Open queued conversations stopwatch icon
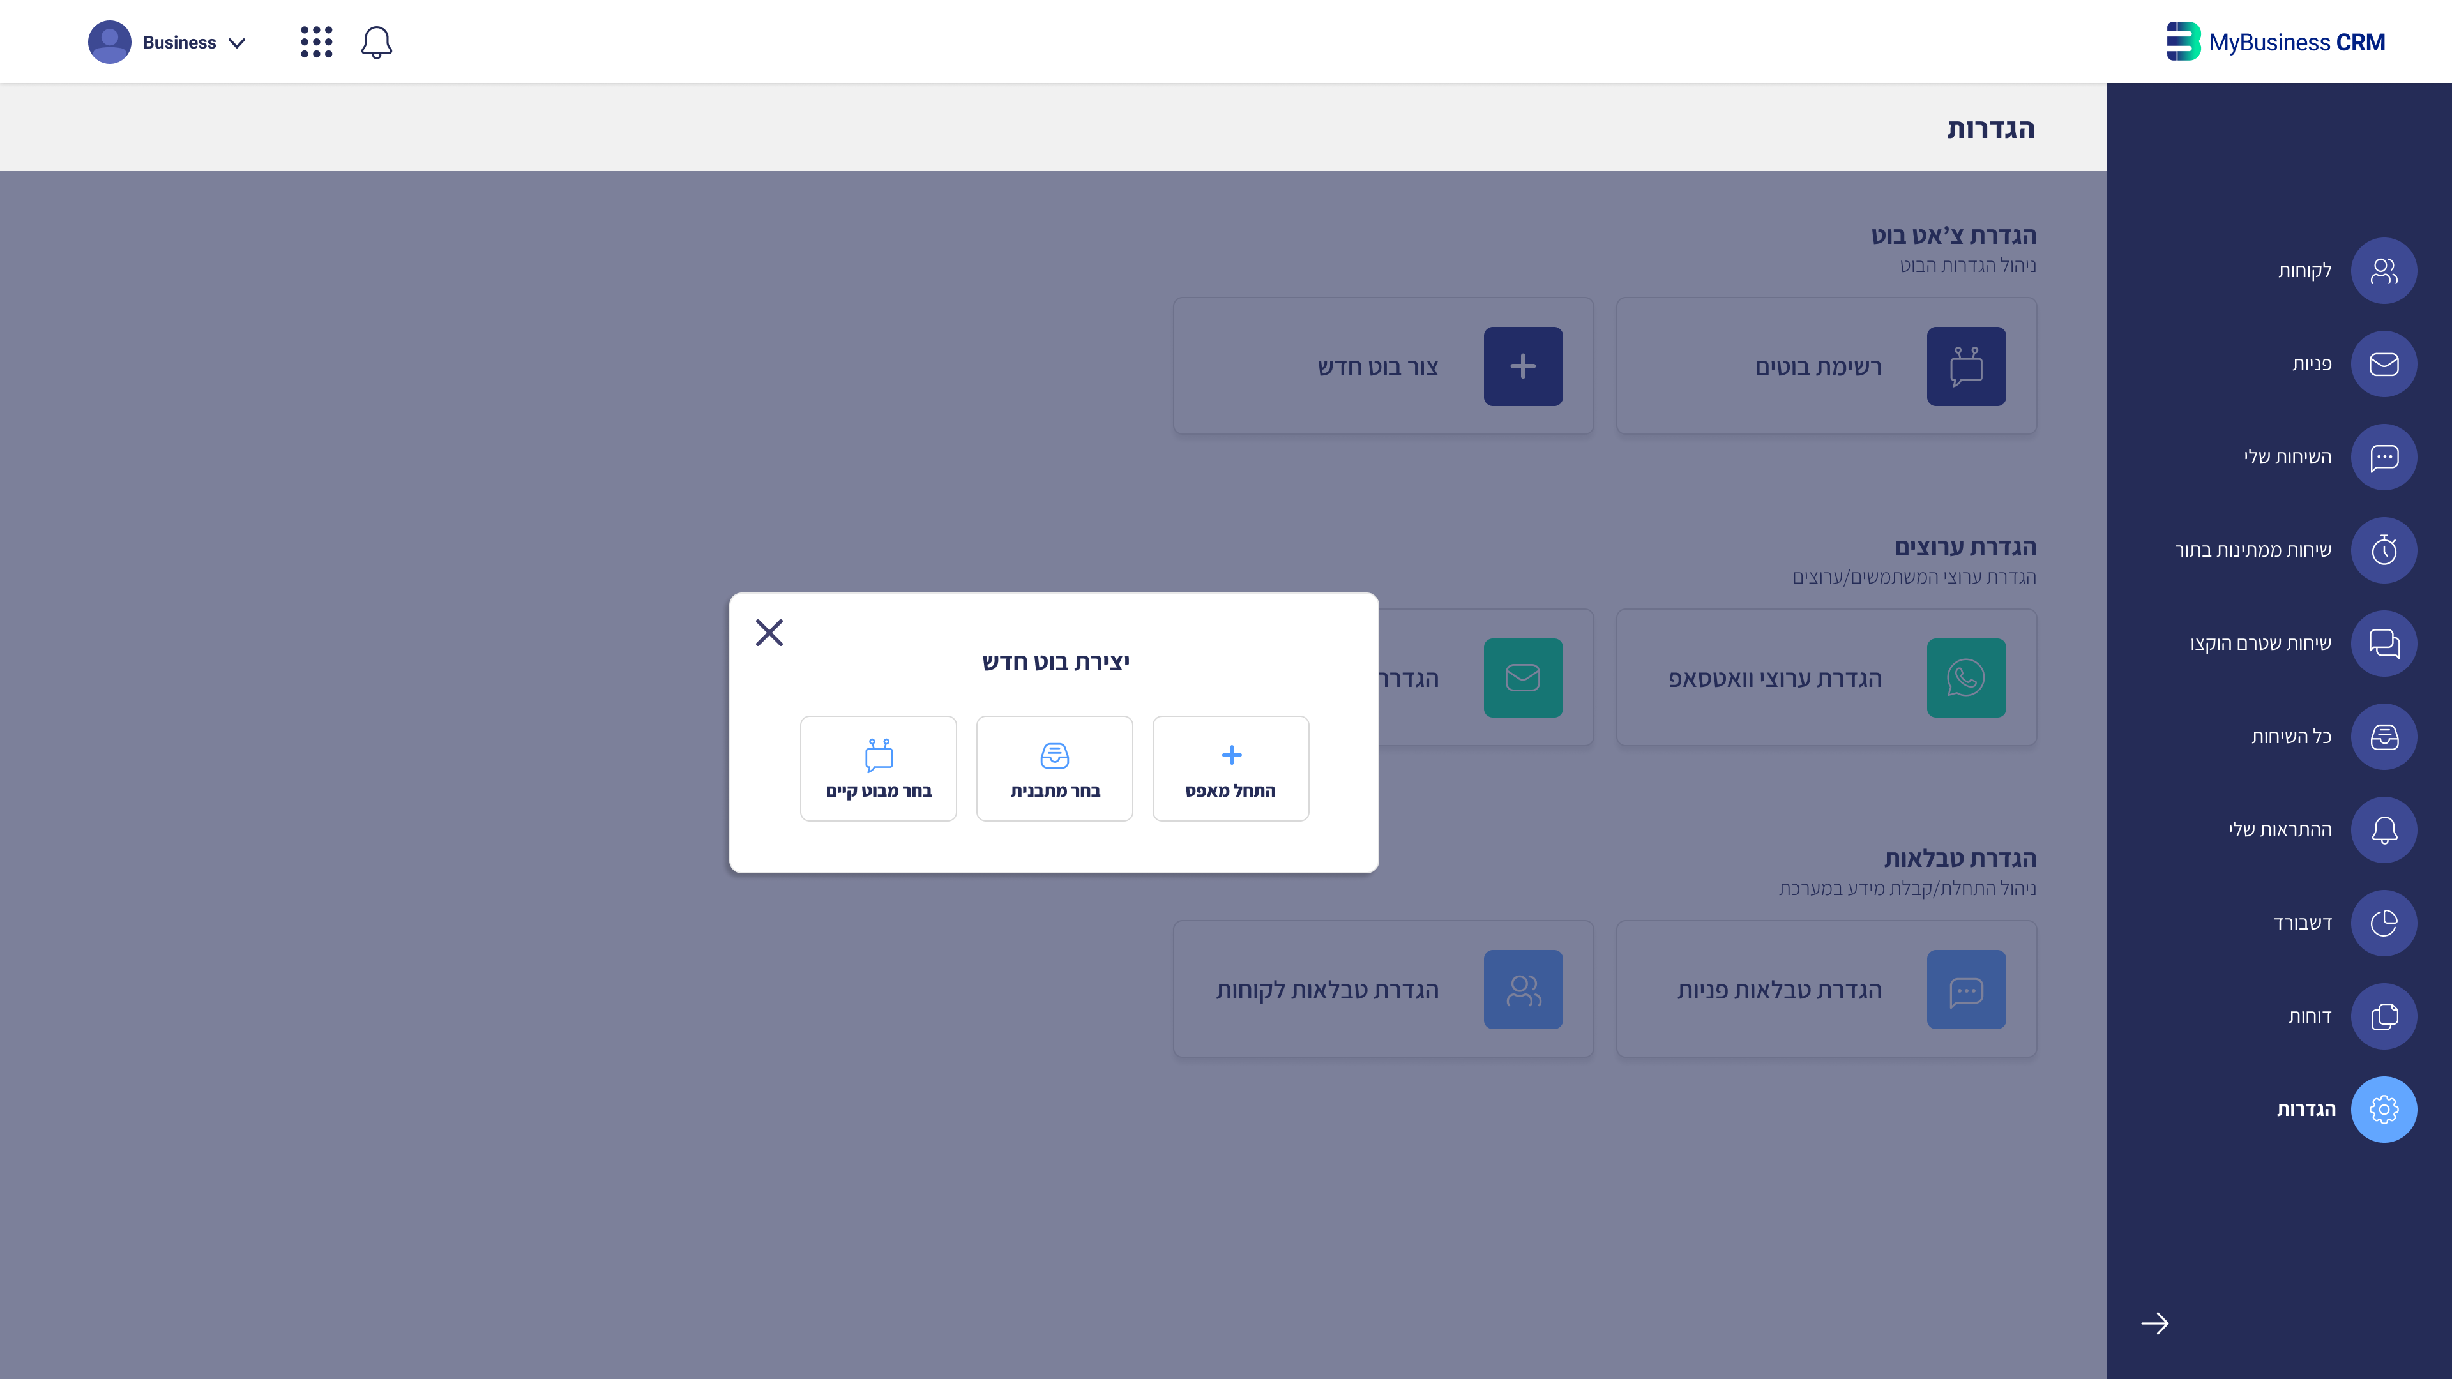The height and width of the screenshot is (1379, 2452). (2384, 550)
